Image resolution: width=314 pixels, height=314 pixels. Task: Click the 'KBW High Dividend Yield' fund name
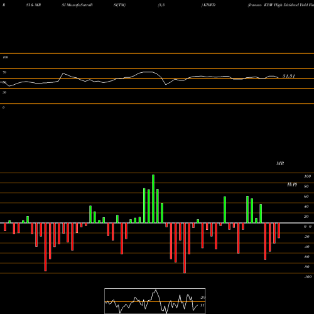click(286, 5)
